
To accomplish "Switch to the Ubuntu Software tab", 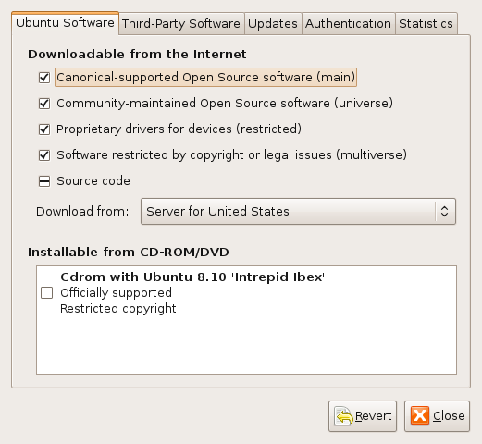I will tap(65, 23).
